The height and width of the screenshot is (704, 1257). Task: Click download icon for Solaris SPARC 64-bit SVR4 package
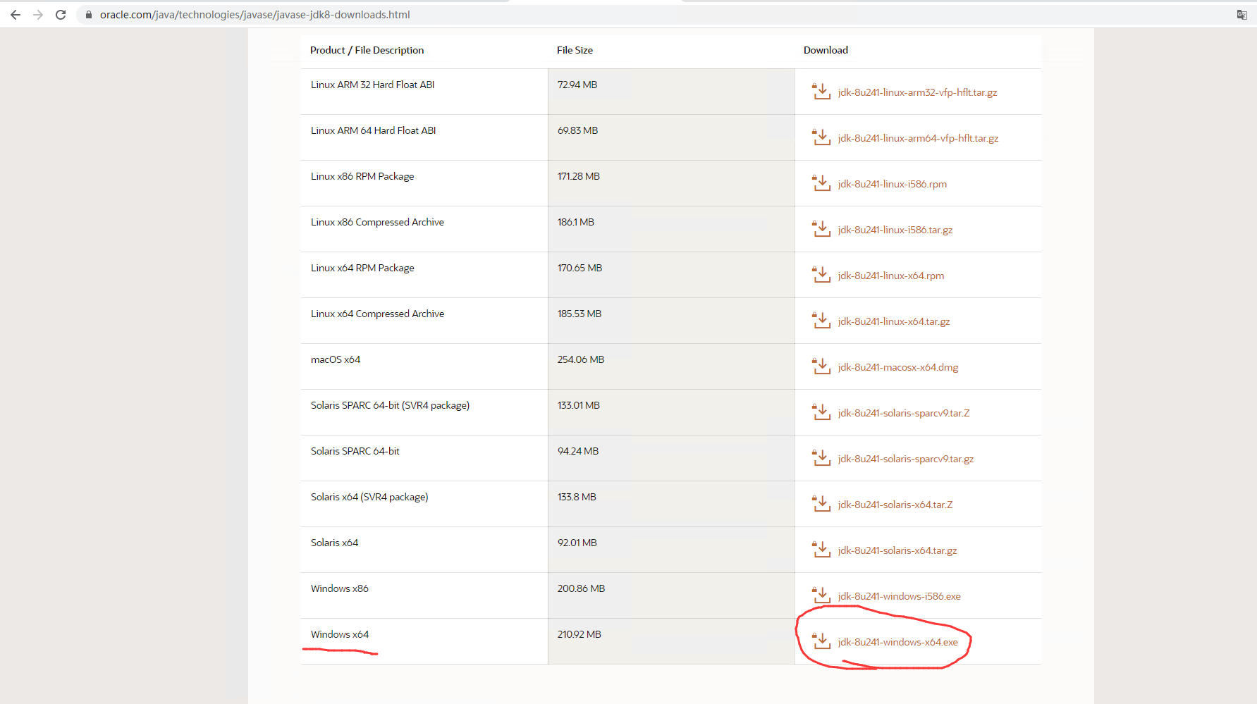[821, 412]
